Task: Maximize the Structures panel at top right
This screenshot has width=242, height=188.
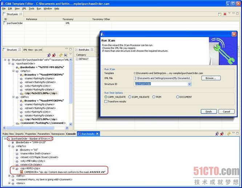Action: pyautogui.click(x=237, y=13)
